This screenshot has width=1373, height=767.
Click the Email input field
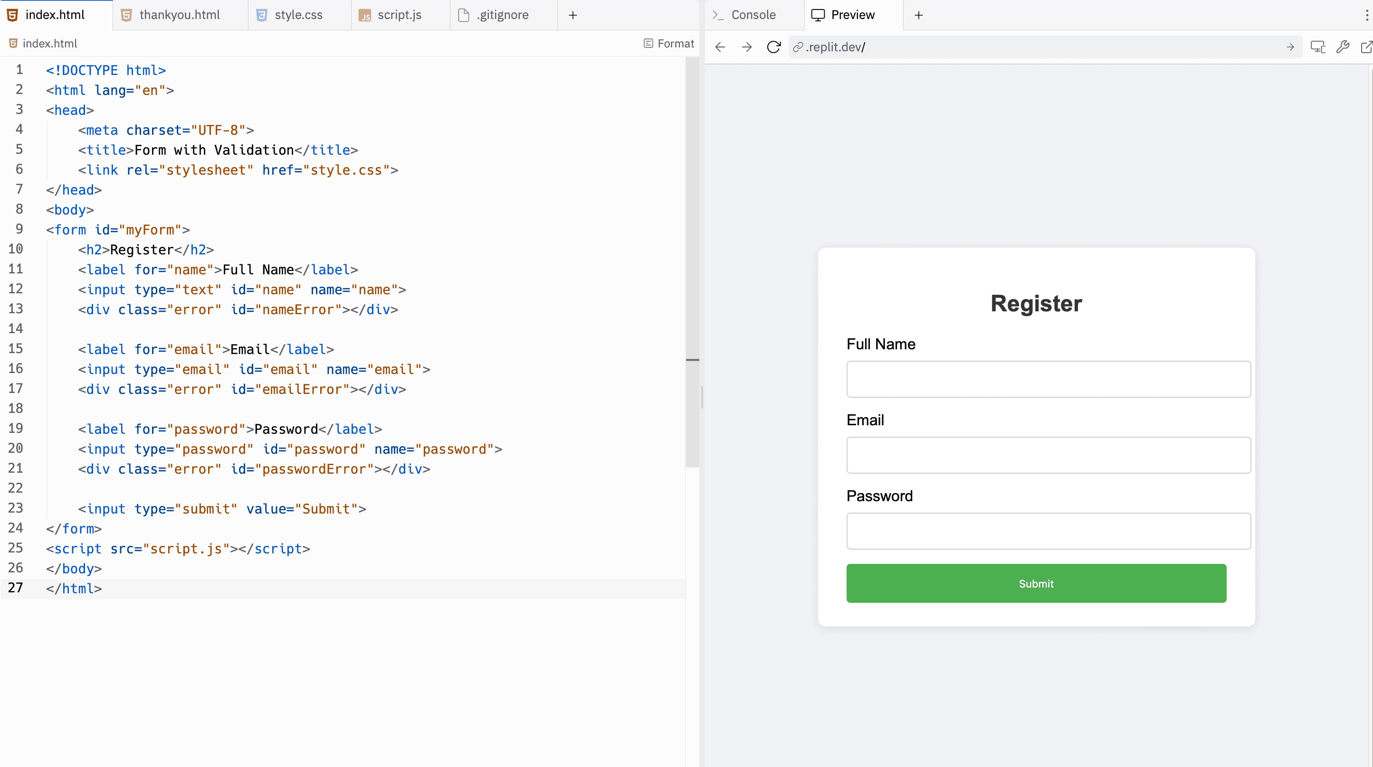coord(1049,456)
